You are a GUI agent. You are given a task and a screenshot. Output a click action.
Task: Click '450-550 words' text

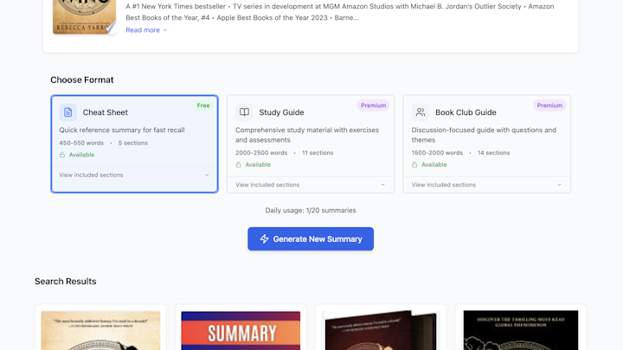(81, 143)
